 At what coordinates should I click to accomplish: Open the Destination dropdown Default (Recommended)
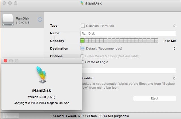click(128, 48)
